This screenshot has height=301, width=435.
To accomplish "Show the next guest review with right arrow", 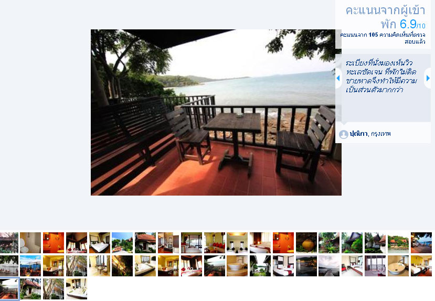I will [428, 78].
